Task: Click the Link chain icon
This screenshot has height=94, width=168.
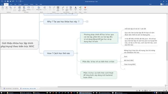Action: (63, 8)
